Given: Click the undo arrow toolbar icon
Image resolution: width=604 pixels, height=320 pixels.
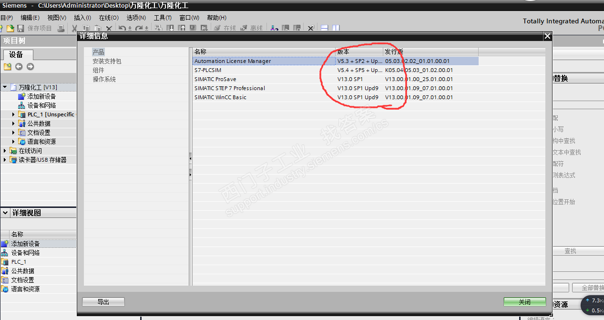Looking at the screenshot, I should [x=122, y=29].
